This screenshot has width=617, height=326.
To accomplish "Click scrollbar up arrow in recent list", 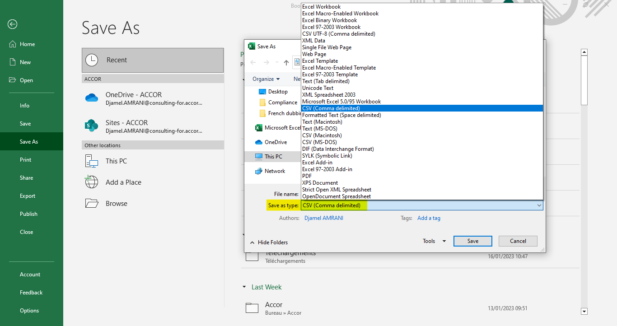I will (584, 52).
